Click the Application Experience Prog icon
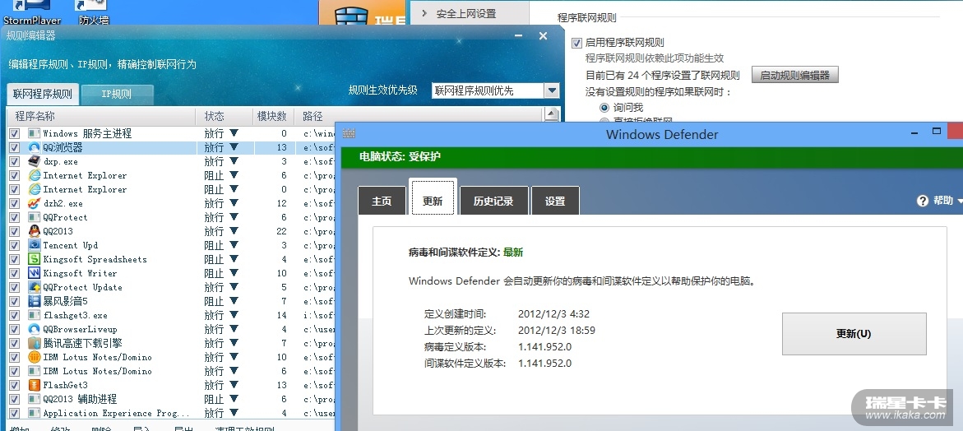Screen dimensions: 963x431 (34, 413)
